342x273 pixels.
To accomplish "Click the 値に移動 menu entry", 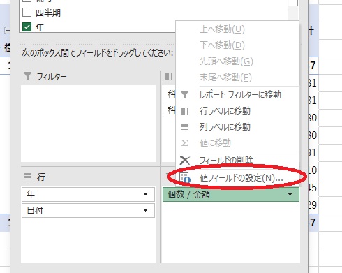I will click(x=237, y=143).
